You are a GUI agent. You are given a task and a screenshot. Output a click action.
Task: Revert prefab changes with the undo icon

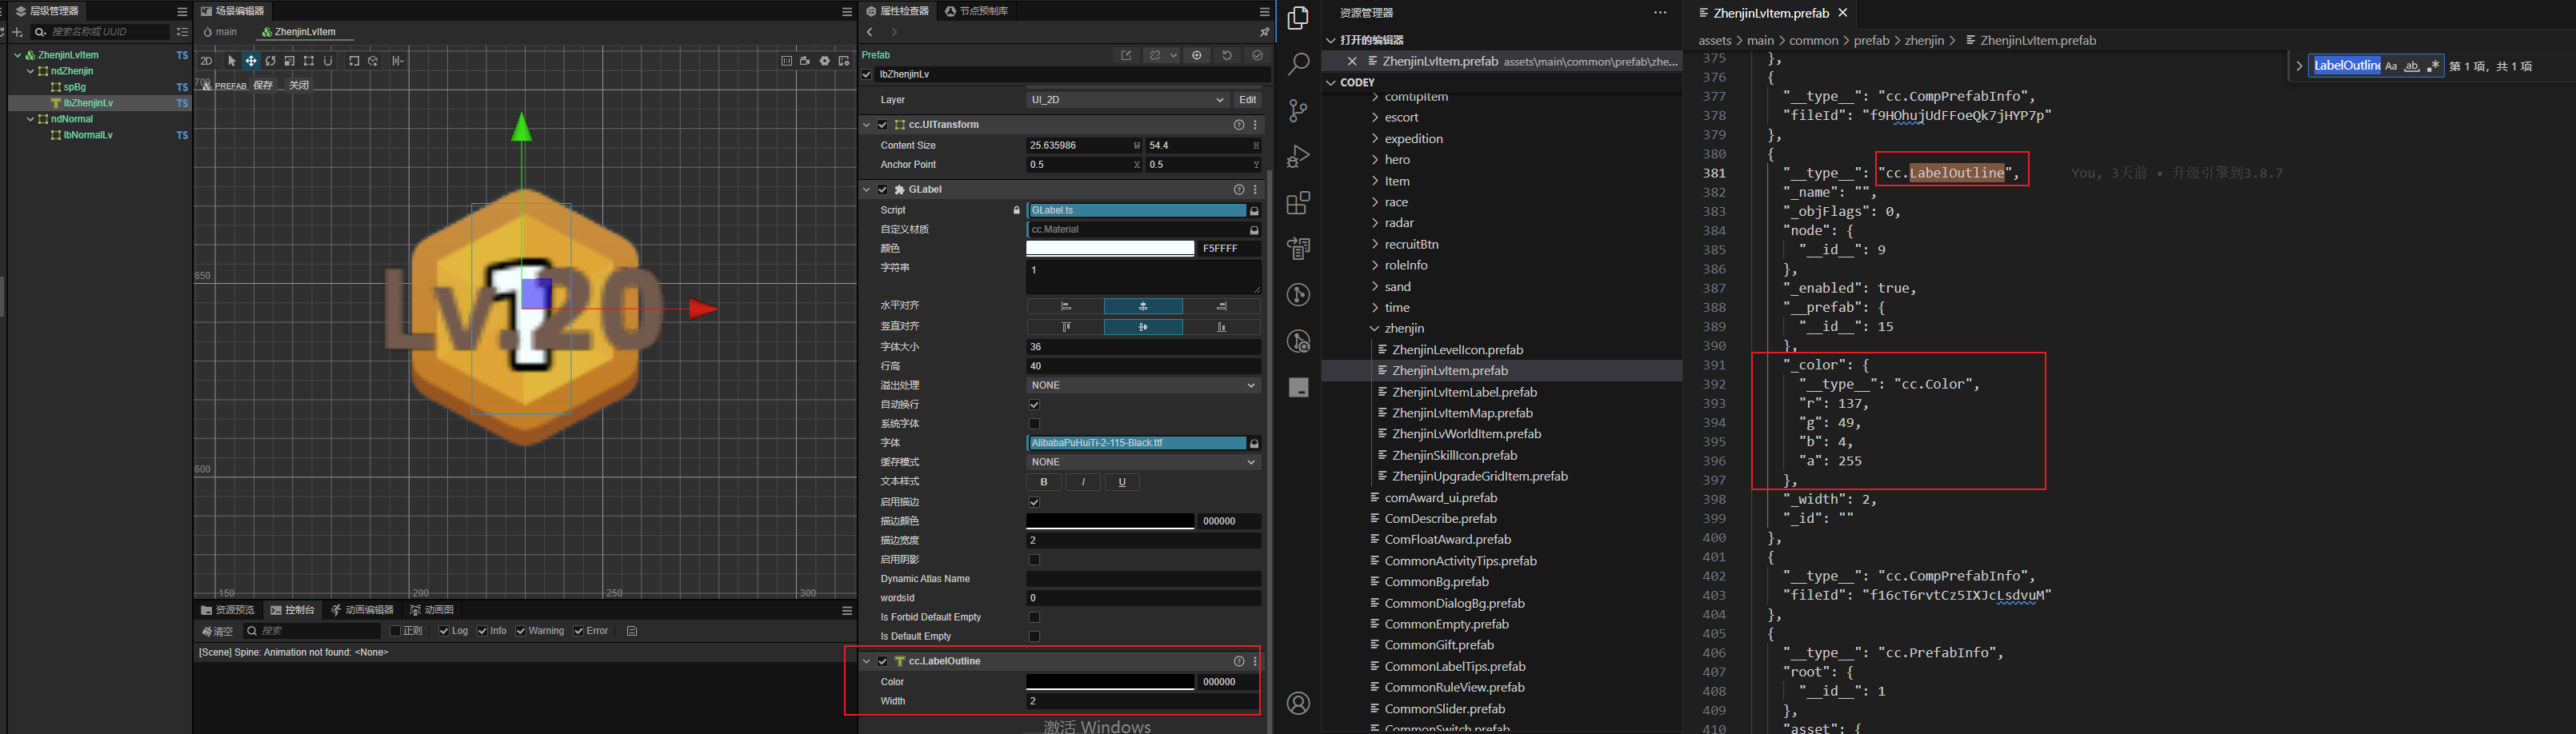click(1227, 55)
